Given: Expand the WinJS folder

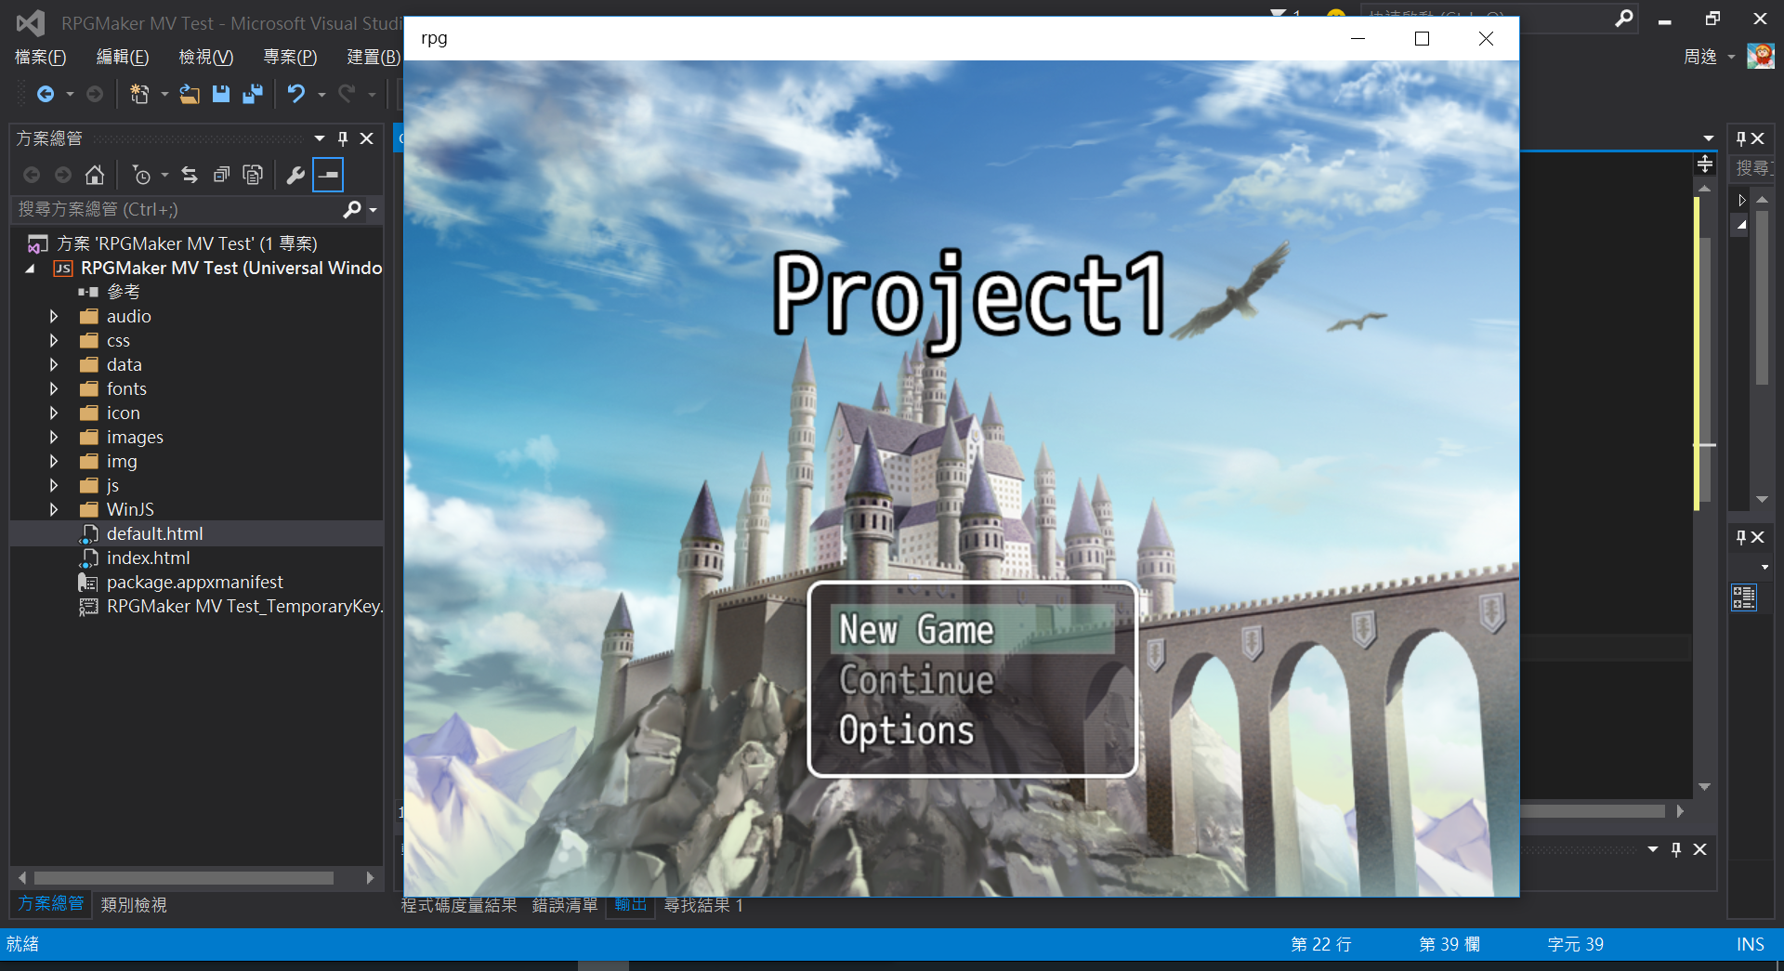Looking at the screenshot, I should pyautogui.click(x=54, y=510).
